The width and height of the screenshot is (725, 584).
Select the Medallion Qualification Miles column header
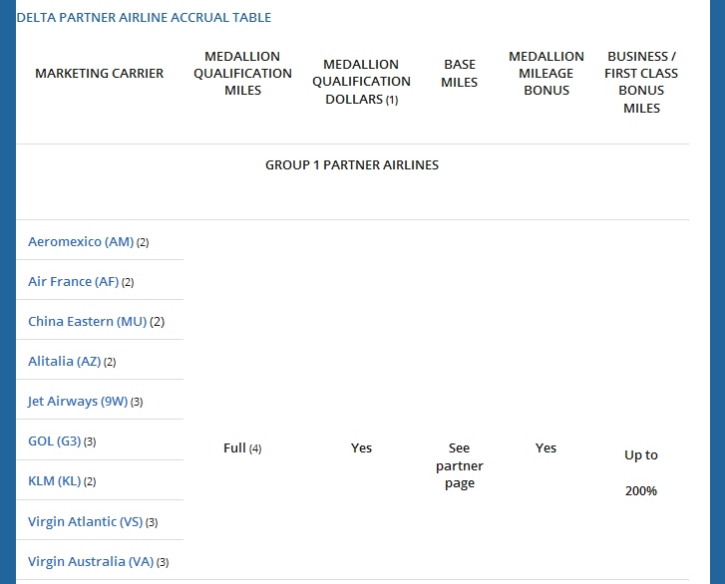[242, 73]
